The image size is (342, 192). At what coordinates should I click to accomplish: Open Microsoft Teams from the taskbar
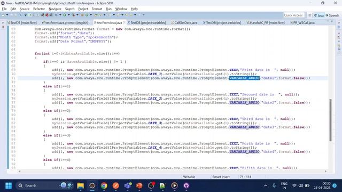point(128,186)
